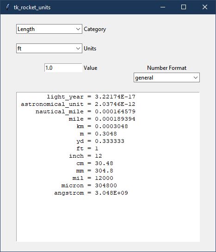
Task: Click the mm = 304.8 row
Action: (95, 171)
